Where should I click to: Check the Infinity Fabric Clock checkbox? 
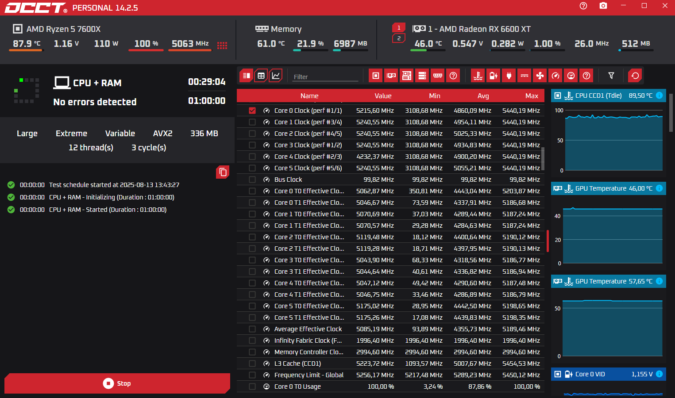coord(252,341)
